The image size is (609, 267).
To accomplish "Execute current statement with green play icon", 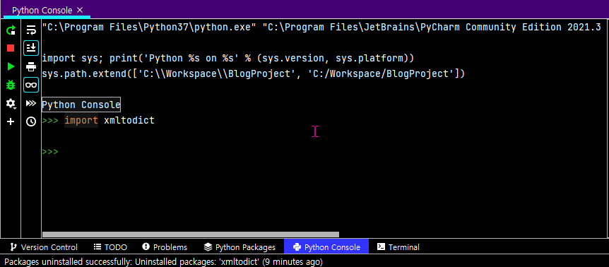I will [11, 66].
